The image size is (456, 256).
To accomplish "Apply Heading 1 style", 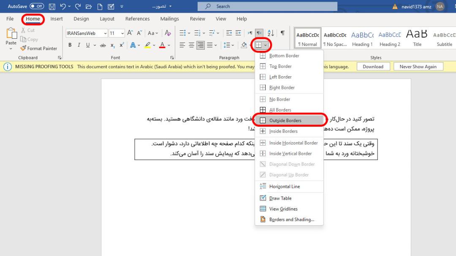I will (x=362, y=38).
